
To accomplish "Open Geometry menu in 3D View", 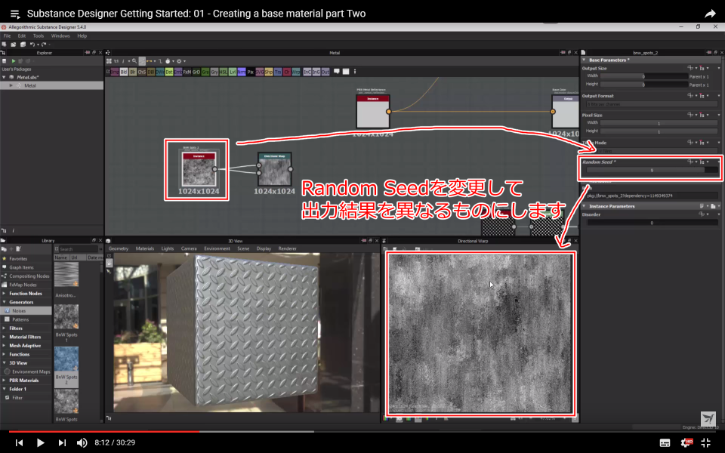I will coord(119,248).
